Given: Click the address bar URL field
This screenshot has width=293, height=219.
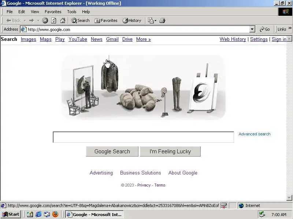Looking at the screenshot, I should pyautogui.click(x=138, y=30).
